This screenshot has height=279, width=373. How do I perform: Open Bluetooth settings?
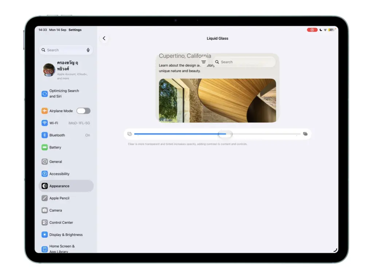[x=66, y=135]
